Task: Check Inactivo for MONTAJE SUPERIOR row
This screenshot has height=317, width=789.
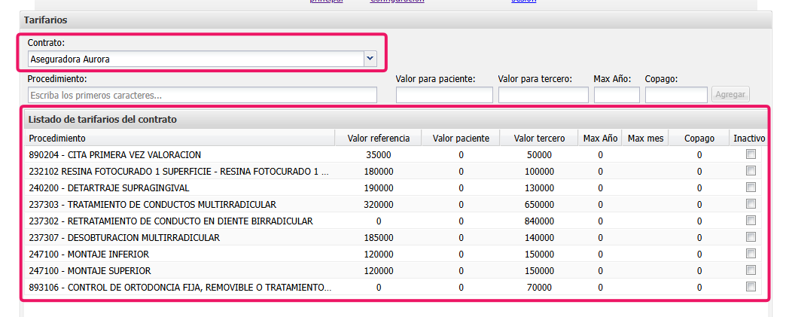Action: 750,270
